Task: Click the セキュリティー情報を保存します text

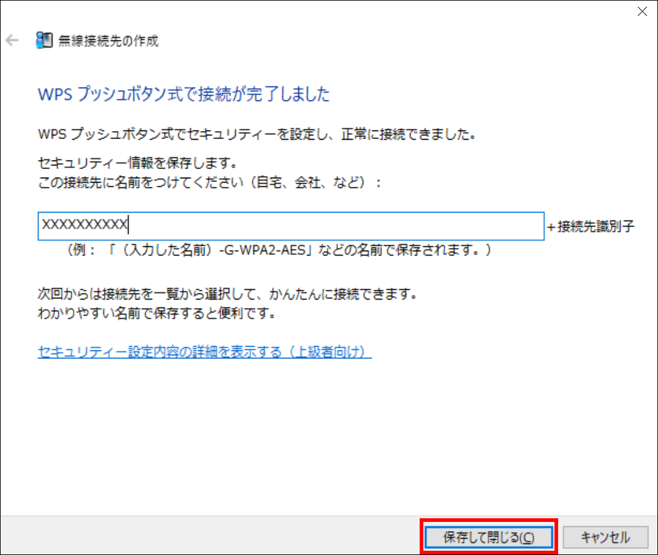Action: coord(137,164)
